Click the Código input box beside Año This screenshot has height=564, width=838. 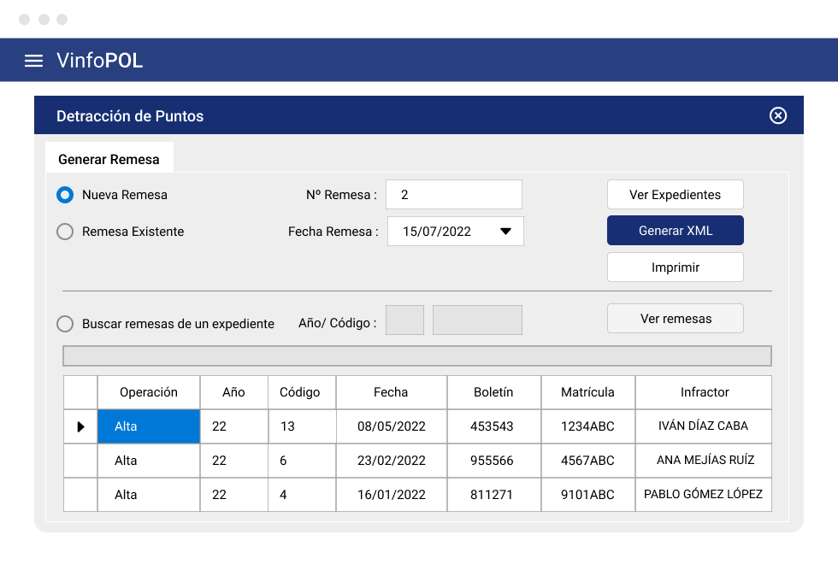[477, 320]
